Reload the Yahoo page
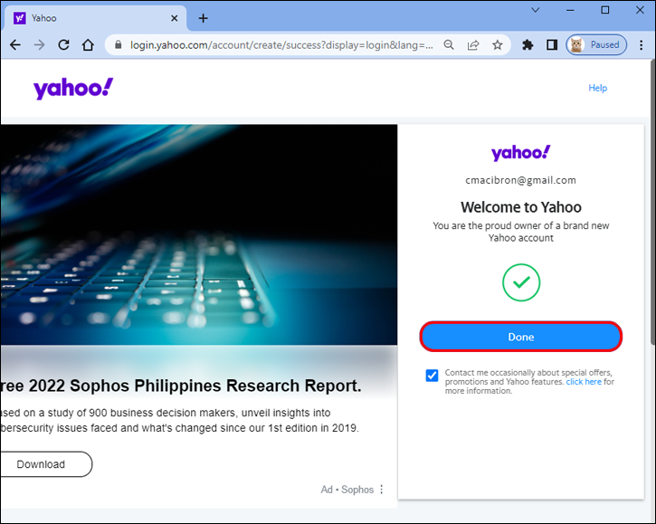 (63, 44)
